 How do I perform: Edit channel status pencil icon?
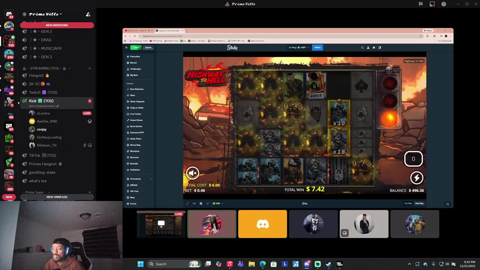point(57,106)
